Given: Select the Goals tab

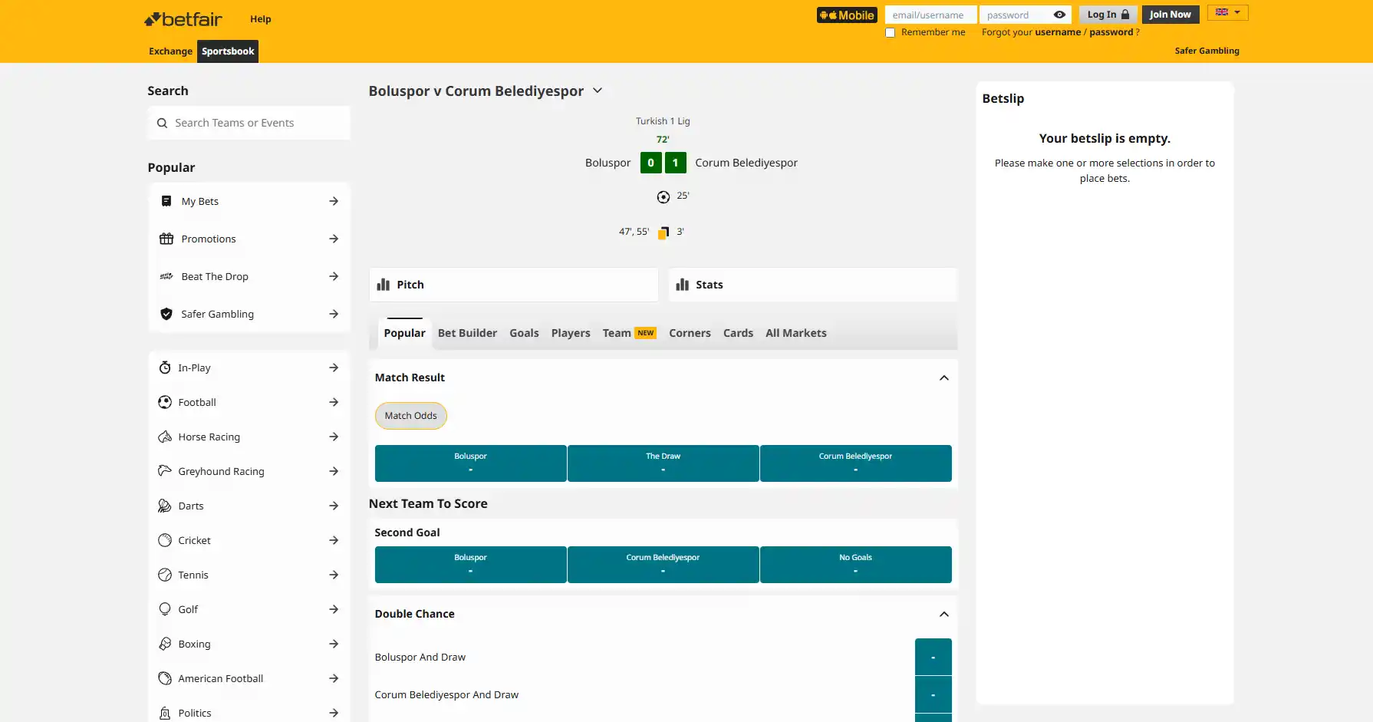Looking at the screenshot, I should tap(524, 333).
